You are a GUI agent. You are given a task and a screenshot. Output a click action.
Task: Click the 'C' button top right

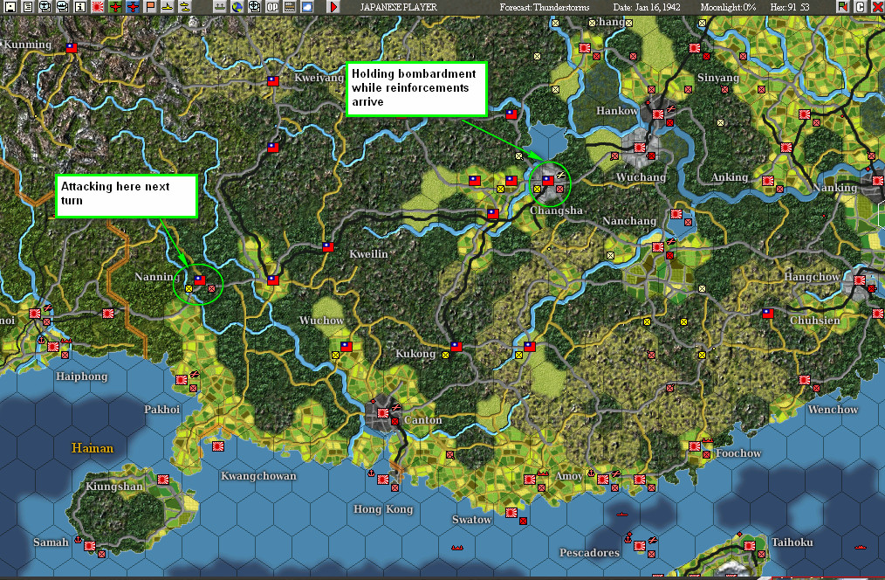(x=861, y=7)
